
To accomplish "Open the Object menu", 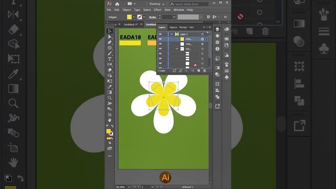I will [127, 10].
